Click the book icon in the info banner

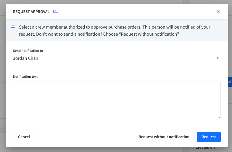point(13,27)
